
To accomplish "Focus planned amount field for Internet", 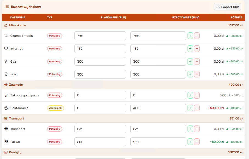I will (100, 49).
